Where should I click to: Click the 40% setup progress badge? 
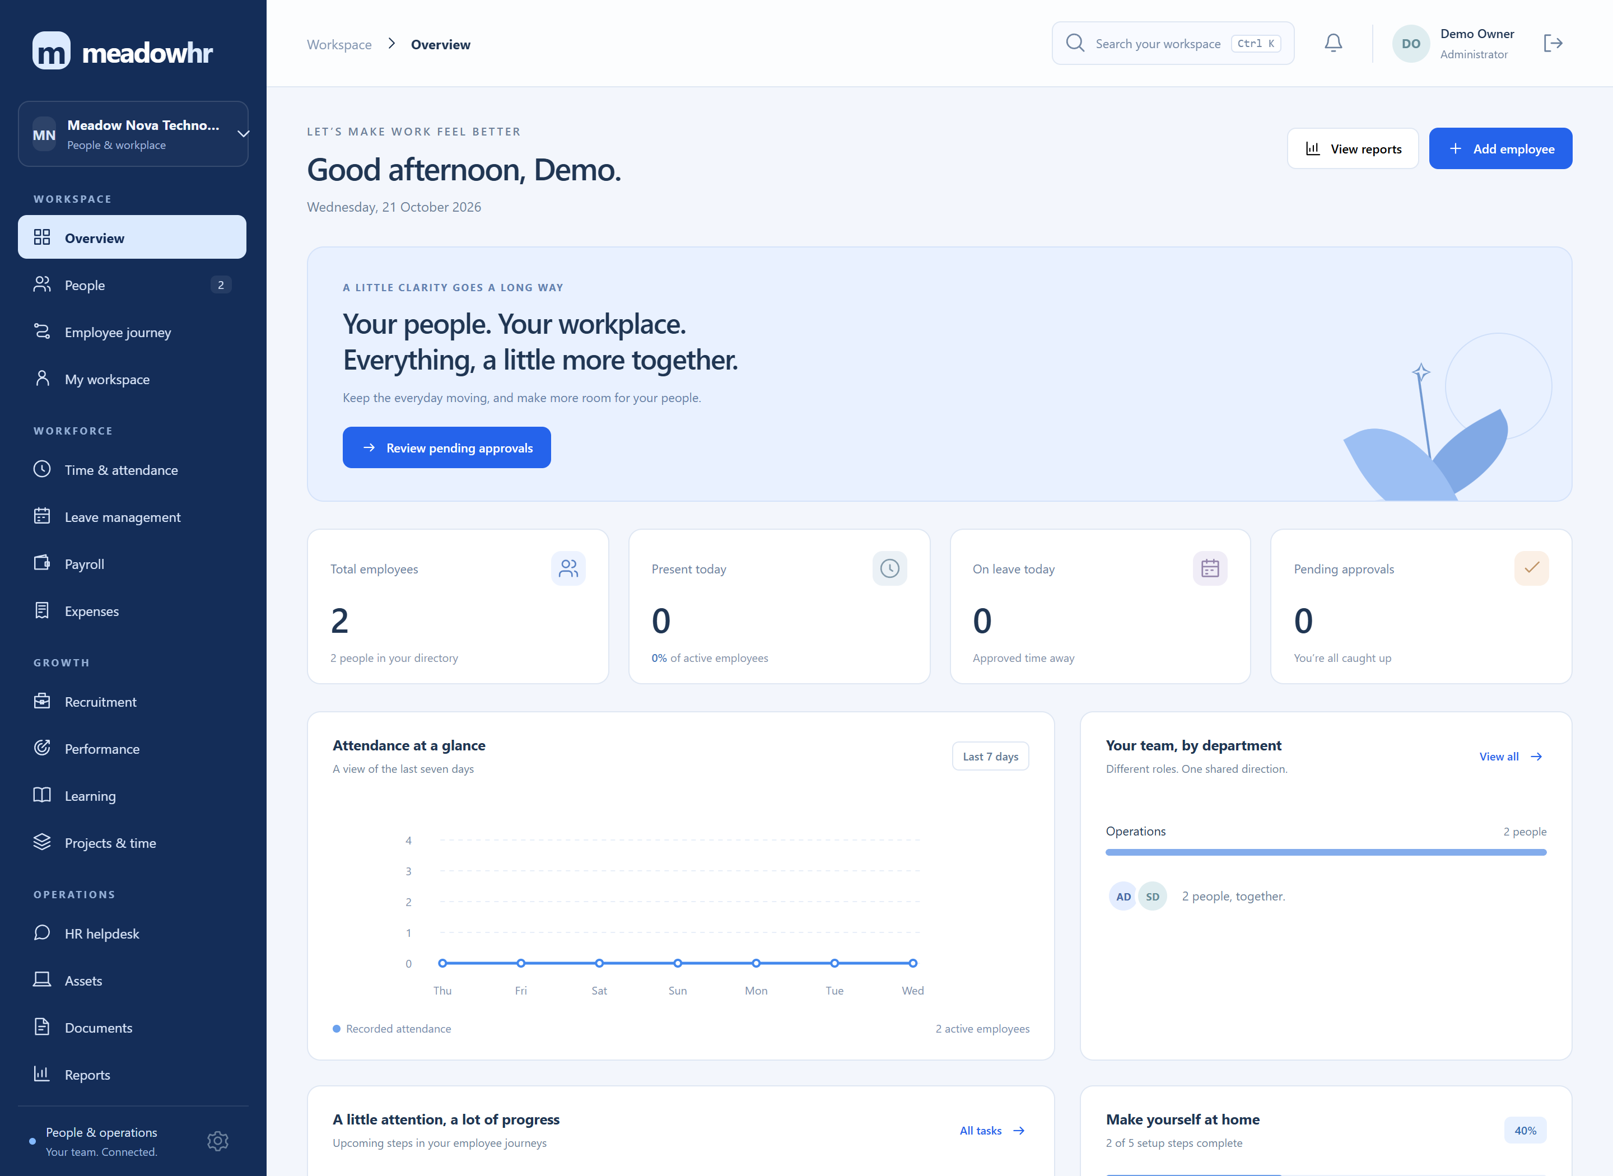[x=1525, y=1131]
